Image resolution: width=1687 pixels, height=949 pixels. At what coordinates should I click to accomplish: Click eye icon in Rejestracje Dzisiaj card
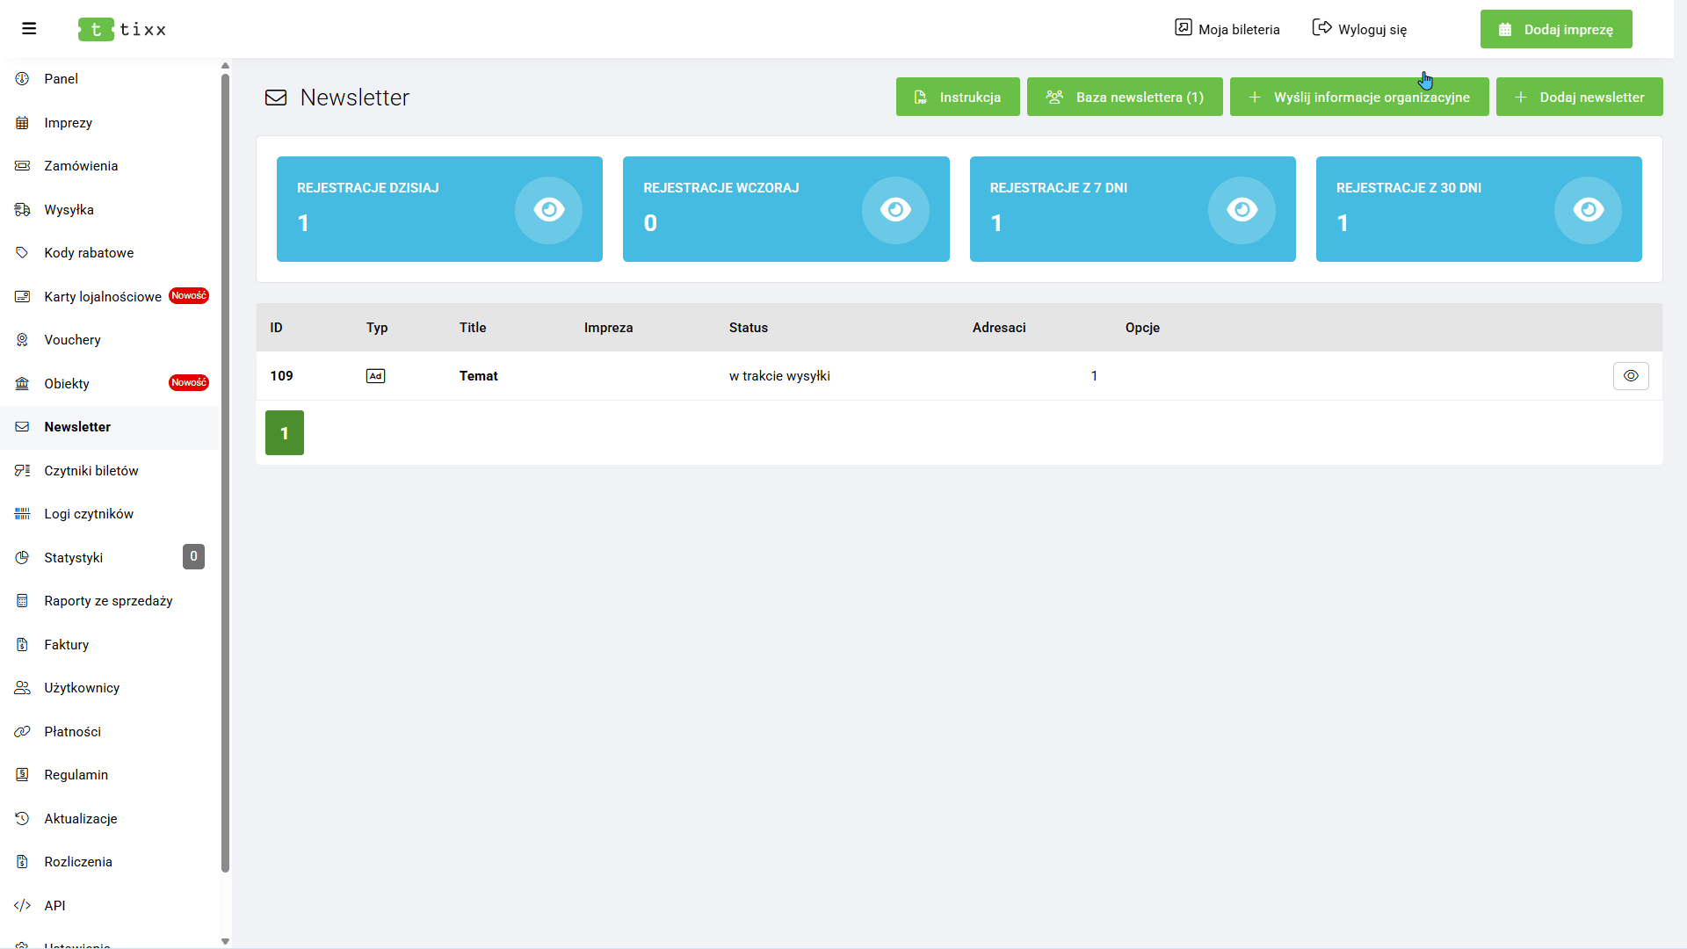click(x=548, y=210)
